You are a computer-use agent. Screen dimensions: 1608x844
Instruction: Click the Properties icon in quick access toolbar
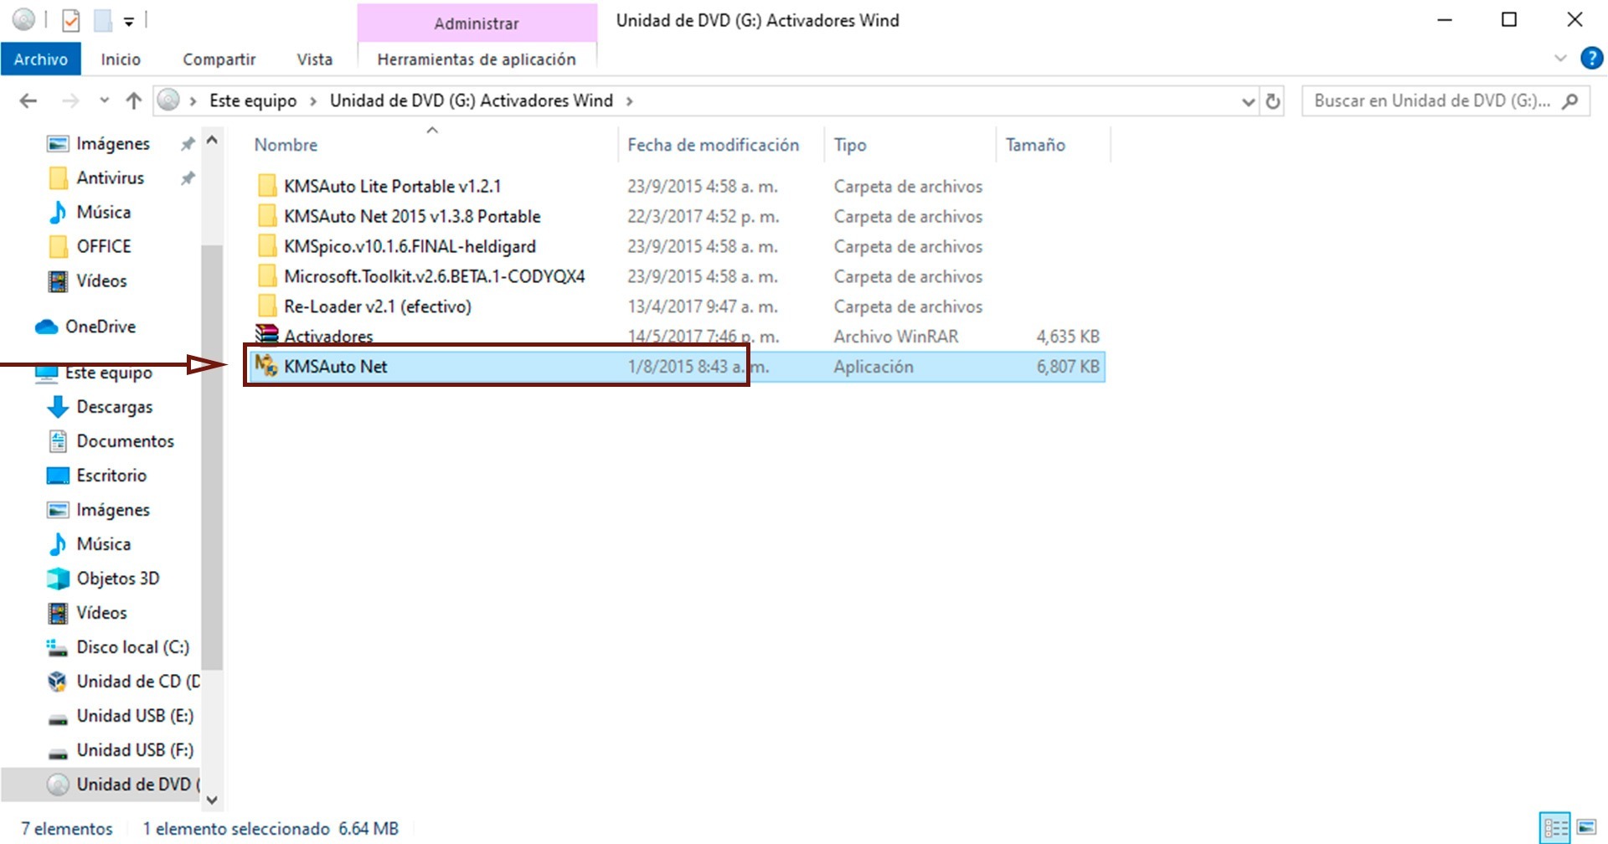tap(71, 20)
